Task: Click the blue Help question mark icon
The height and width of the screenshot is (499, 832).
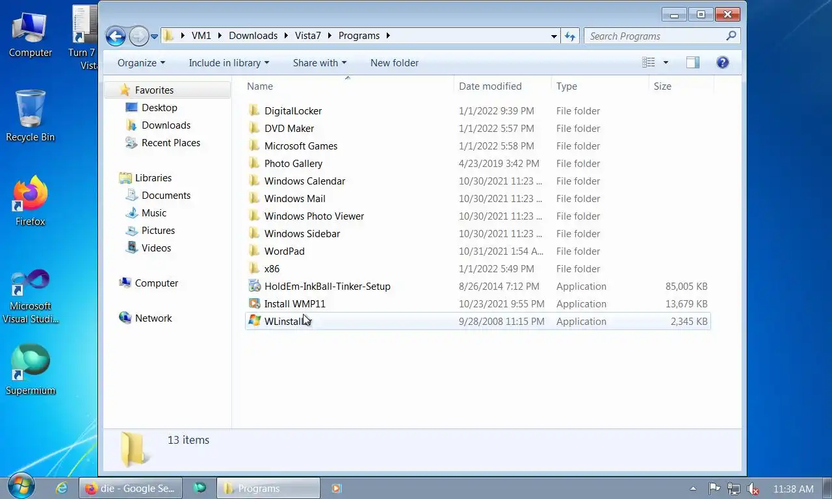Action: [x=722, y=62]
